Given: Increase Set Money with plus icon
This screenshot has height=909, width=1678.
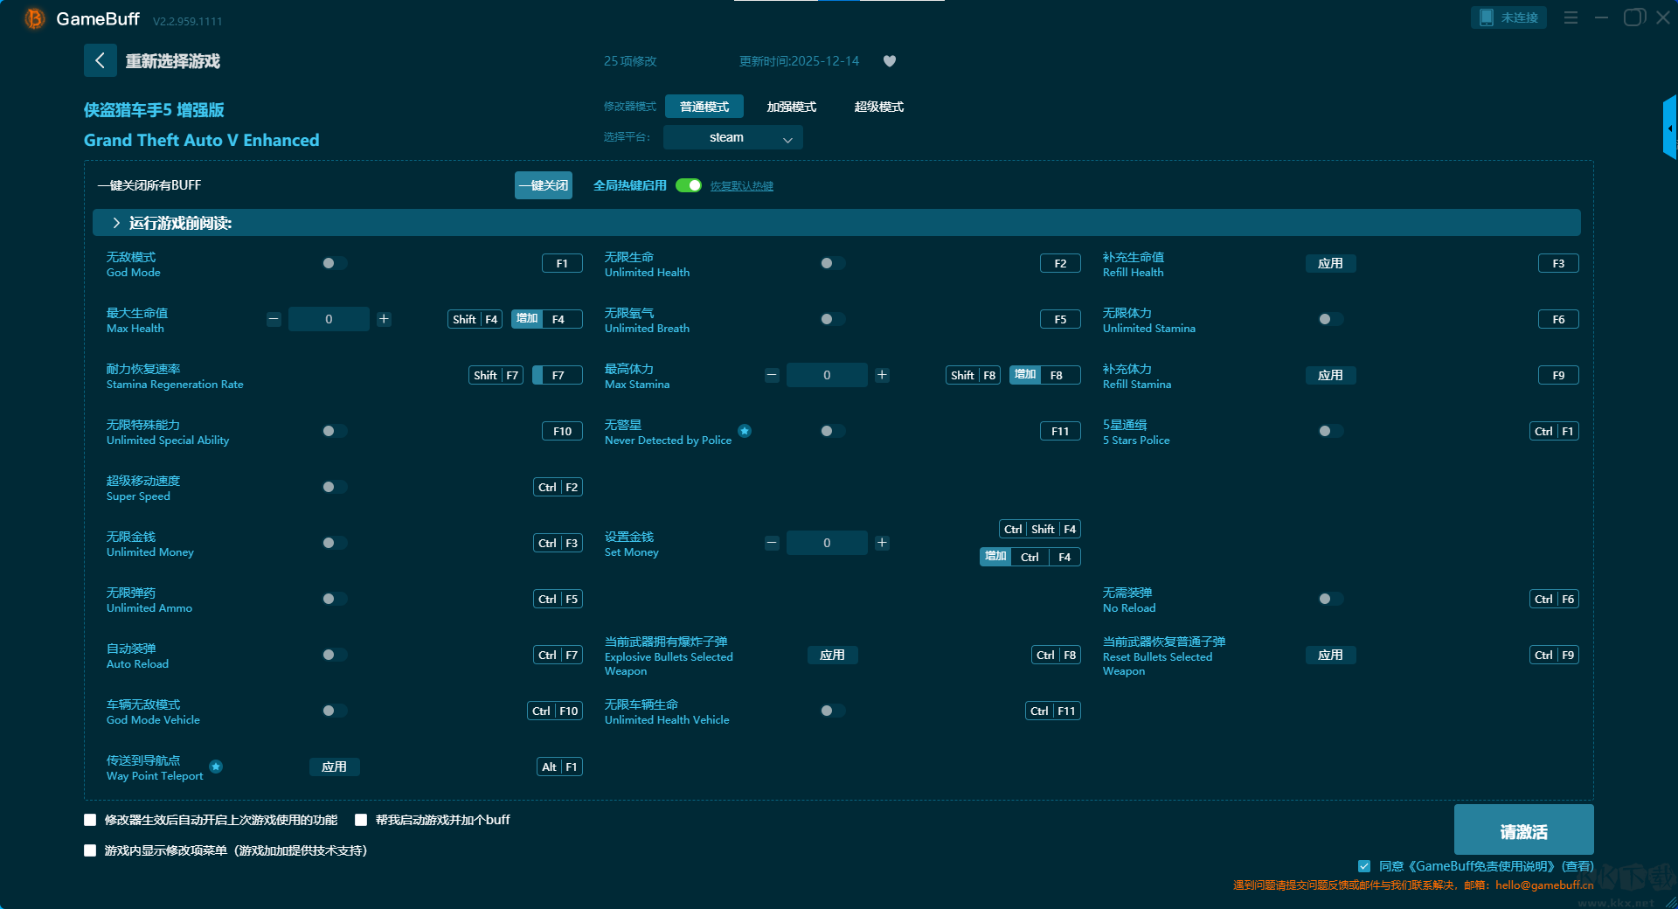Looking at the screenshot, I should pos(882,543).
